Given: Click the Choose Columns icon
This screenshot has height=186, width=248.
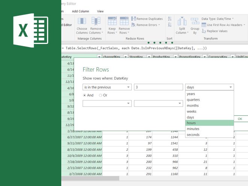Looking at the screenshot, I should [82, 21].
